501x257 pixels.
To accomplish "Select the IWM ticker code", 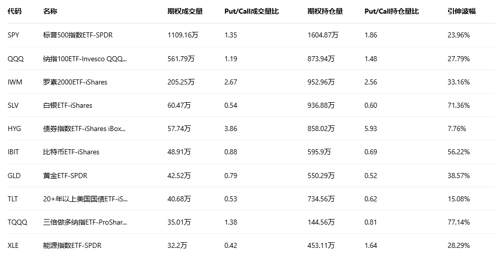I will [x=15, y=82].
